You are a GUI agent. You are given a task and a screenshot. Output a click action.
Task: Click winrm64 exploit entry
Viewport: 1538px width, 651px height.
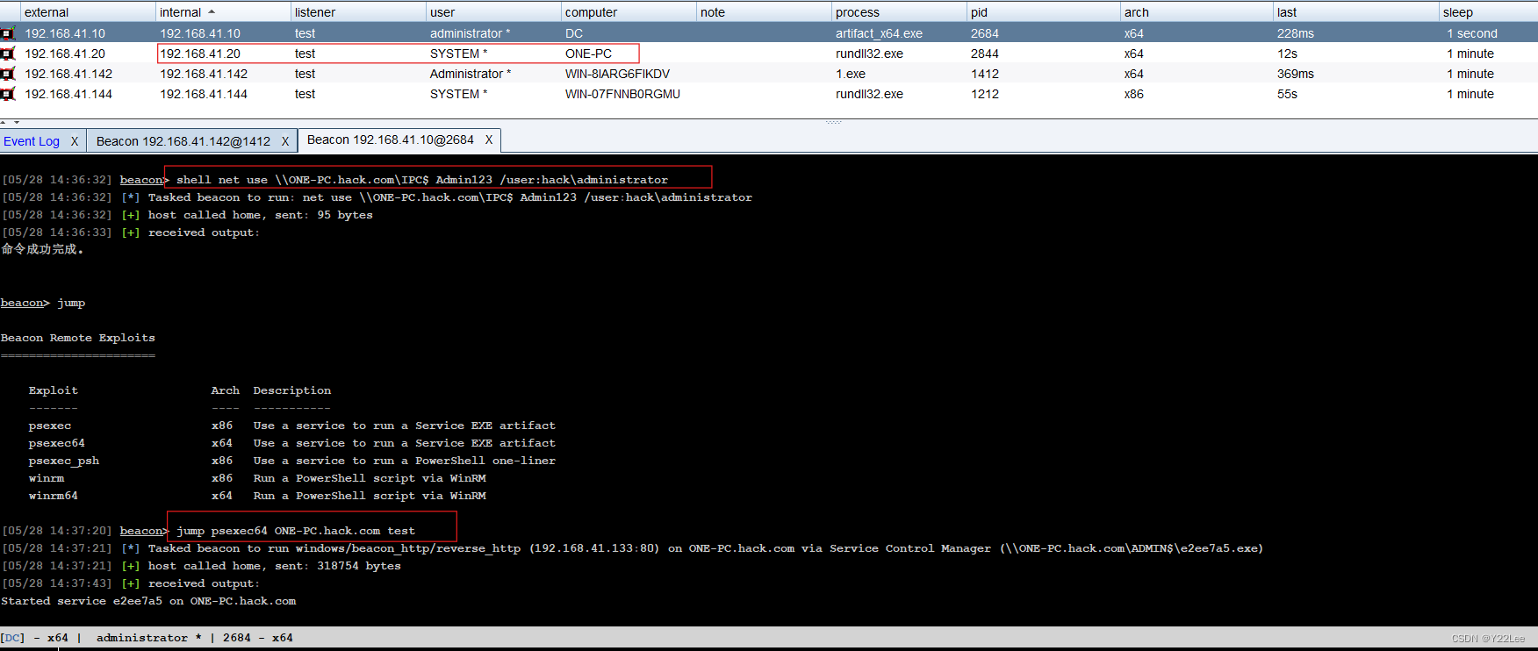(x=54, y=496)
